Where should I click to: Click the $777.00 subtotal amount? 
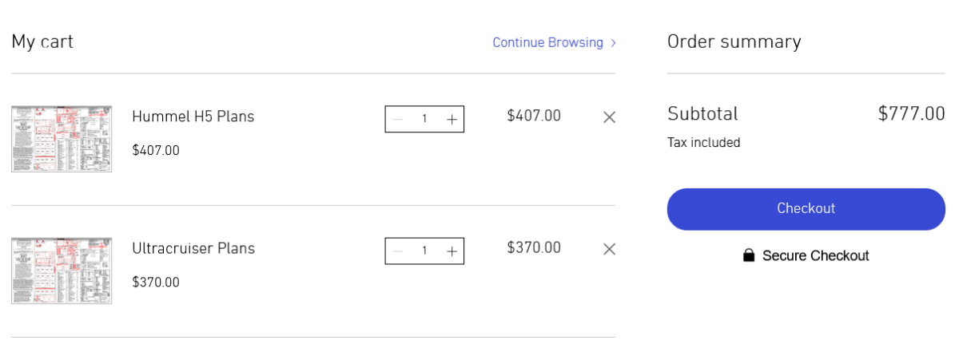912,113
